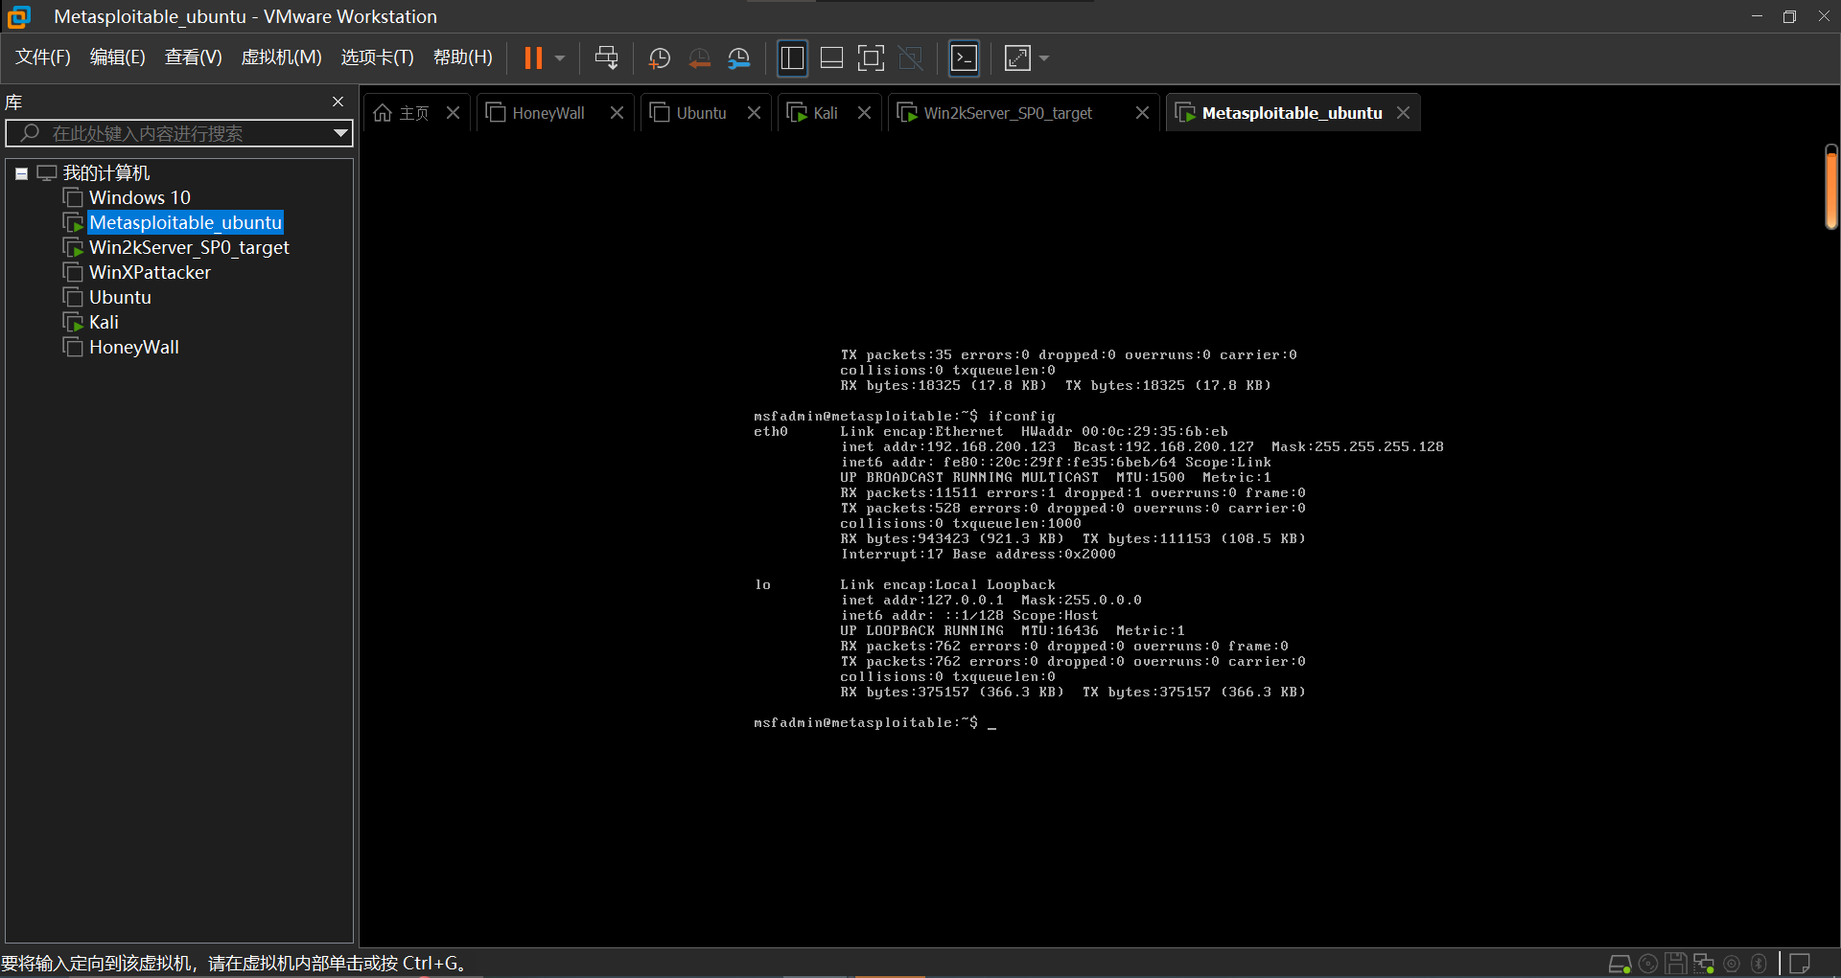The width and height of the screenshot is (1841, 978).
Task: Select Win2kServer_SP0_target in the library tree
Action: point(189,248)
